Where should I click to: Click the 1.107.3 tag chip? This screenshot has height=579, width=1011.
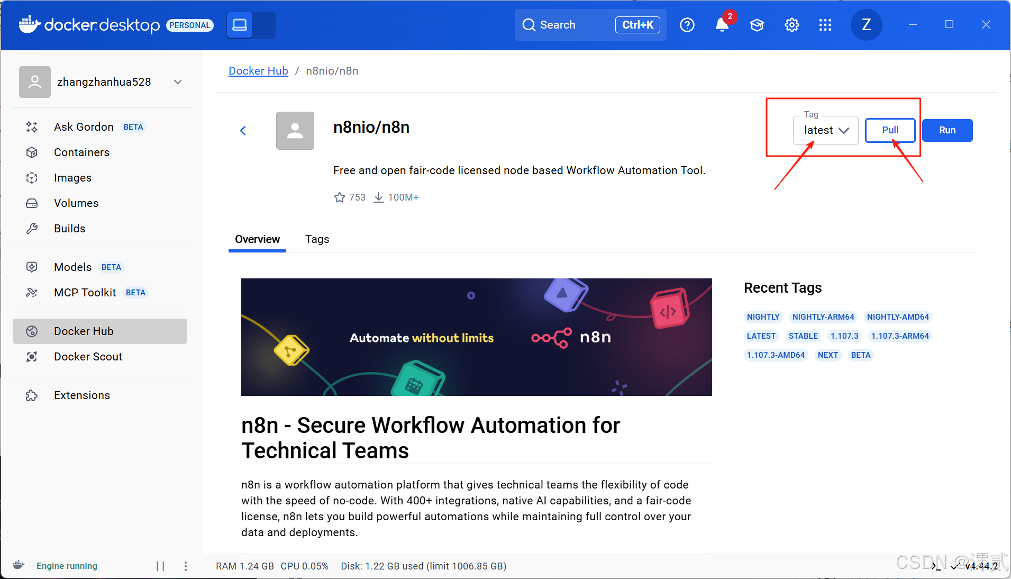click(844, 336)
